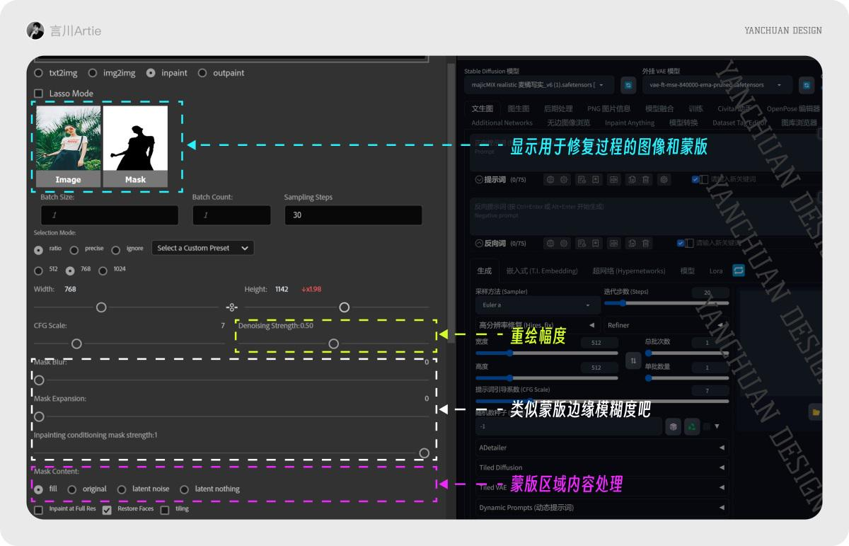Expand the ADetailer section
Screen dimensions: 849x546
click(x=601, y=448)
